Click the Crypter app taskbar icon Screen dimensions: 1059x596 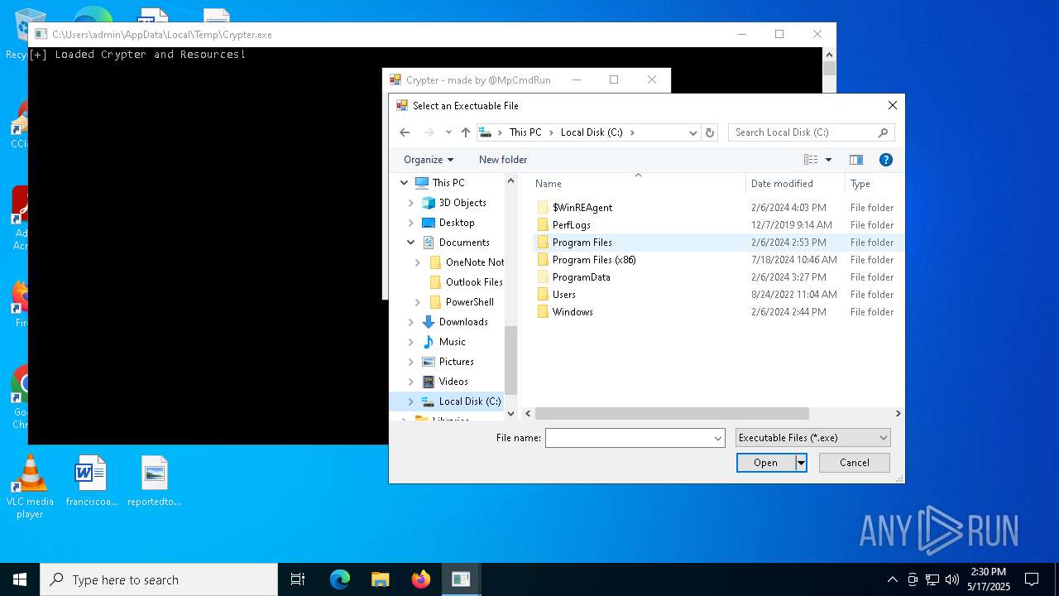(461, 579)
